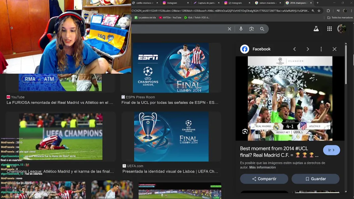Open the RMA vs ATM YouTube thumbnail
This screenshot has height=199, width=354.
[60, 82]
